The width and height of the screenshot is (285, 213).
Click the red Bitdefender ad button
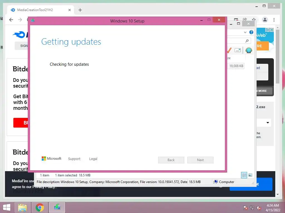coord(21,123)
